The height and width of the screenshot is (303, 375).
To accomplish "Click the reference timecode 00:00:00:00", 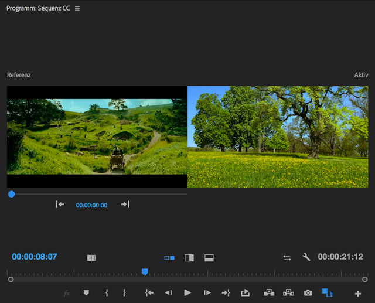I will point(91,205).
